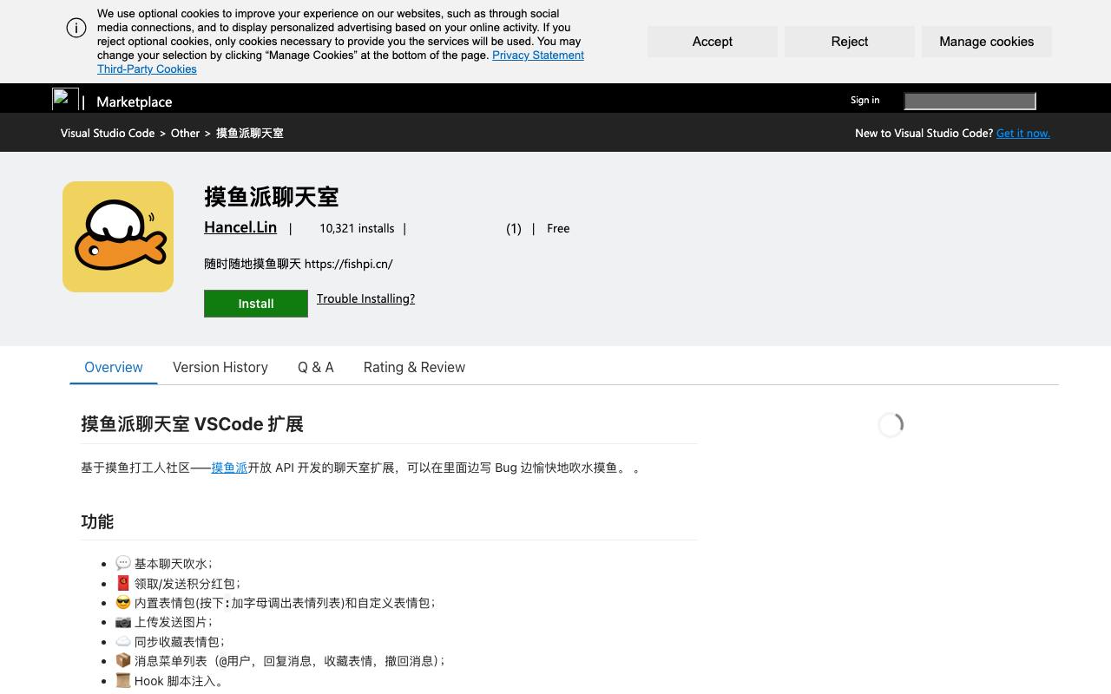Click the Other category breadcrumb
Screen dimensions: 1111x694
click(185, 133)
